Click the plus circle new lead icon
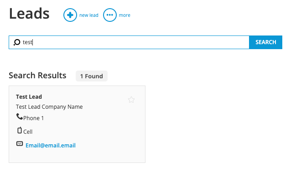301x182 pixels. [70, 15]
